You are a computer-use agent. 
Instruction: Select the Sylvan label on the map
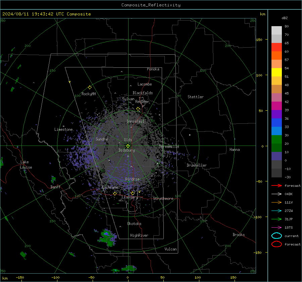[128, 99]
